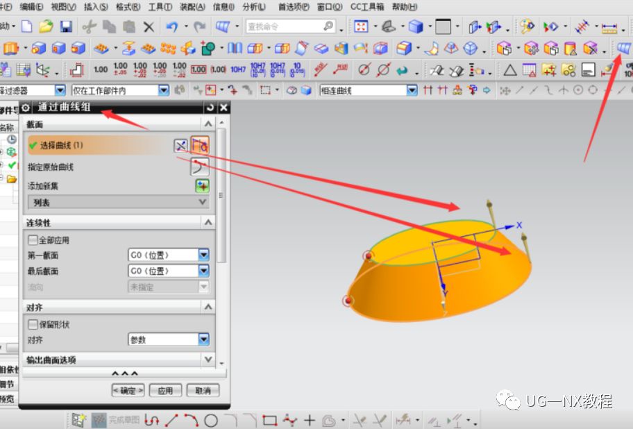Click the 应用 button

point(165,390)
